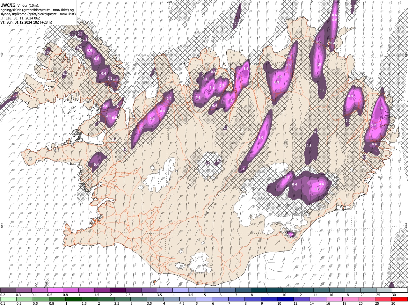Select the upper legend swatch labeled 4.5

[196, 290]
